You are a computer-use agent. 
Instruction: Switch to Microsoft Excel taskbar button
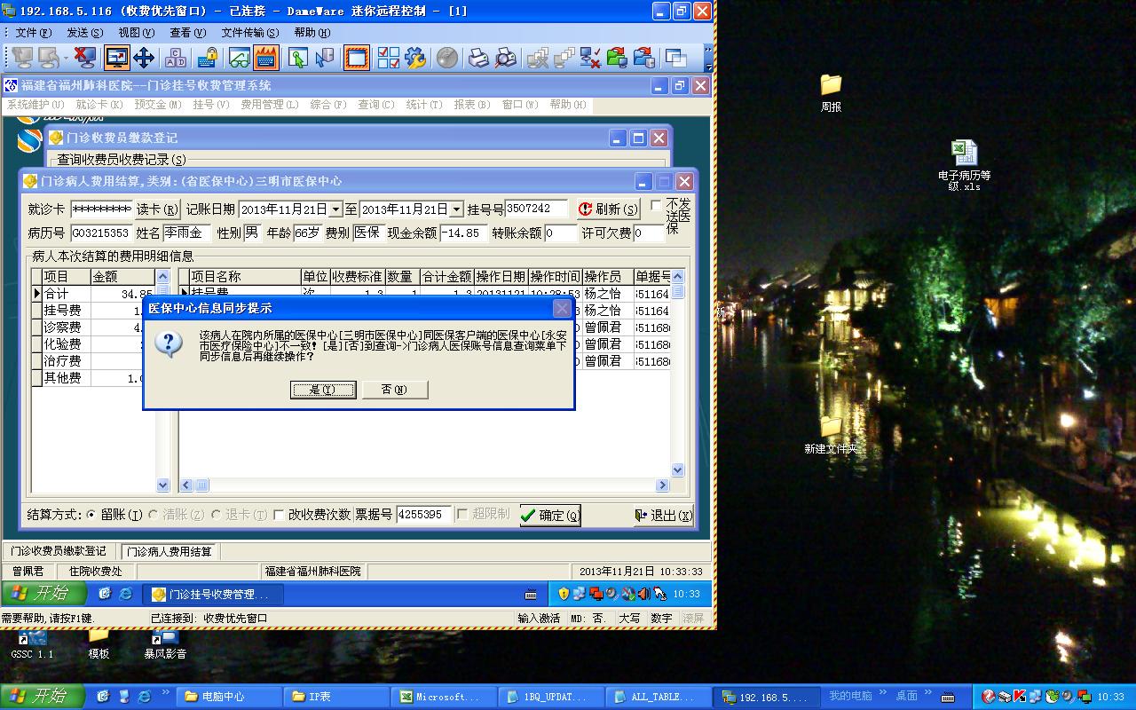pyautogui.click(x=444, y=697)
